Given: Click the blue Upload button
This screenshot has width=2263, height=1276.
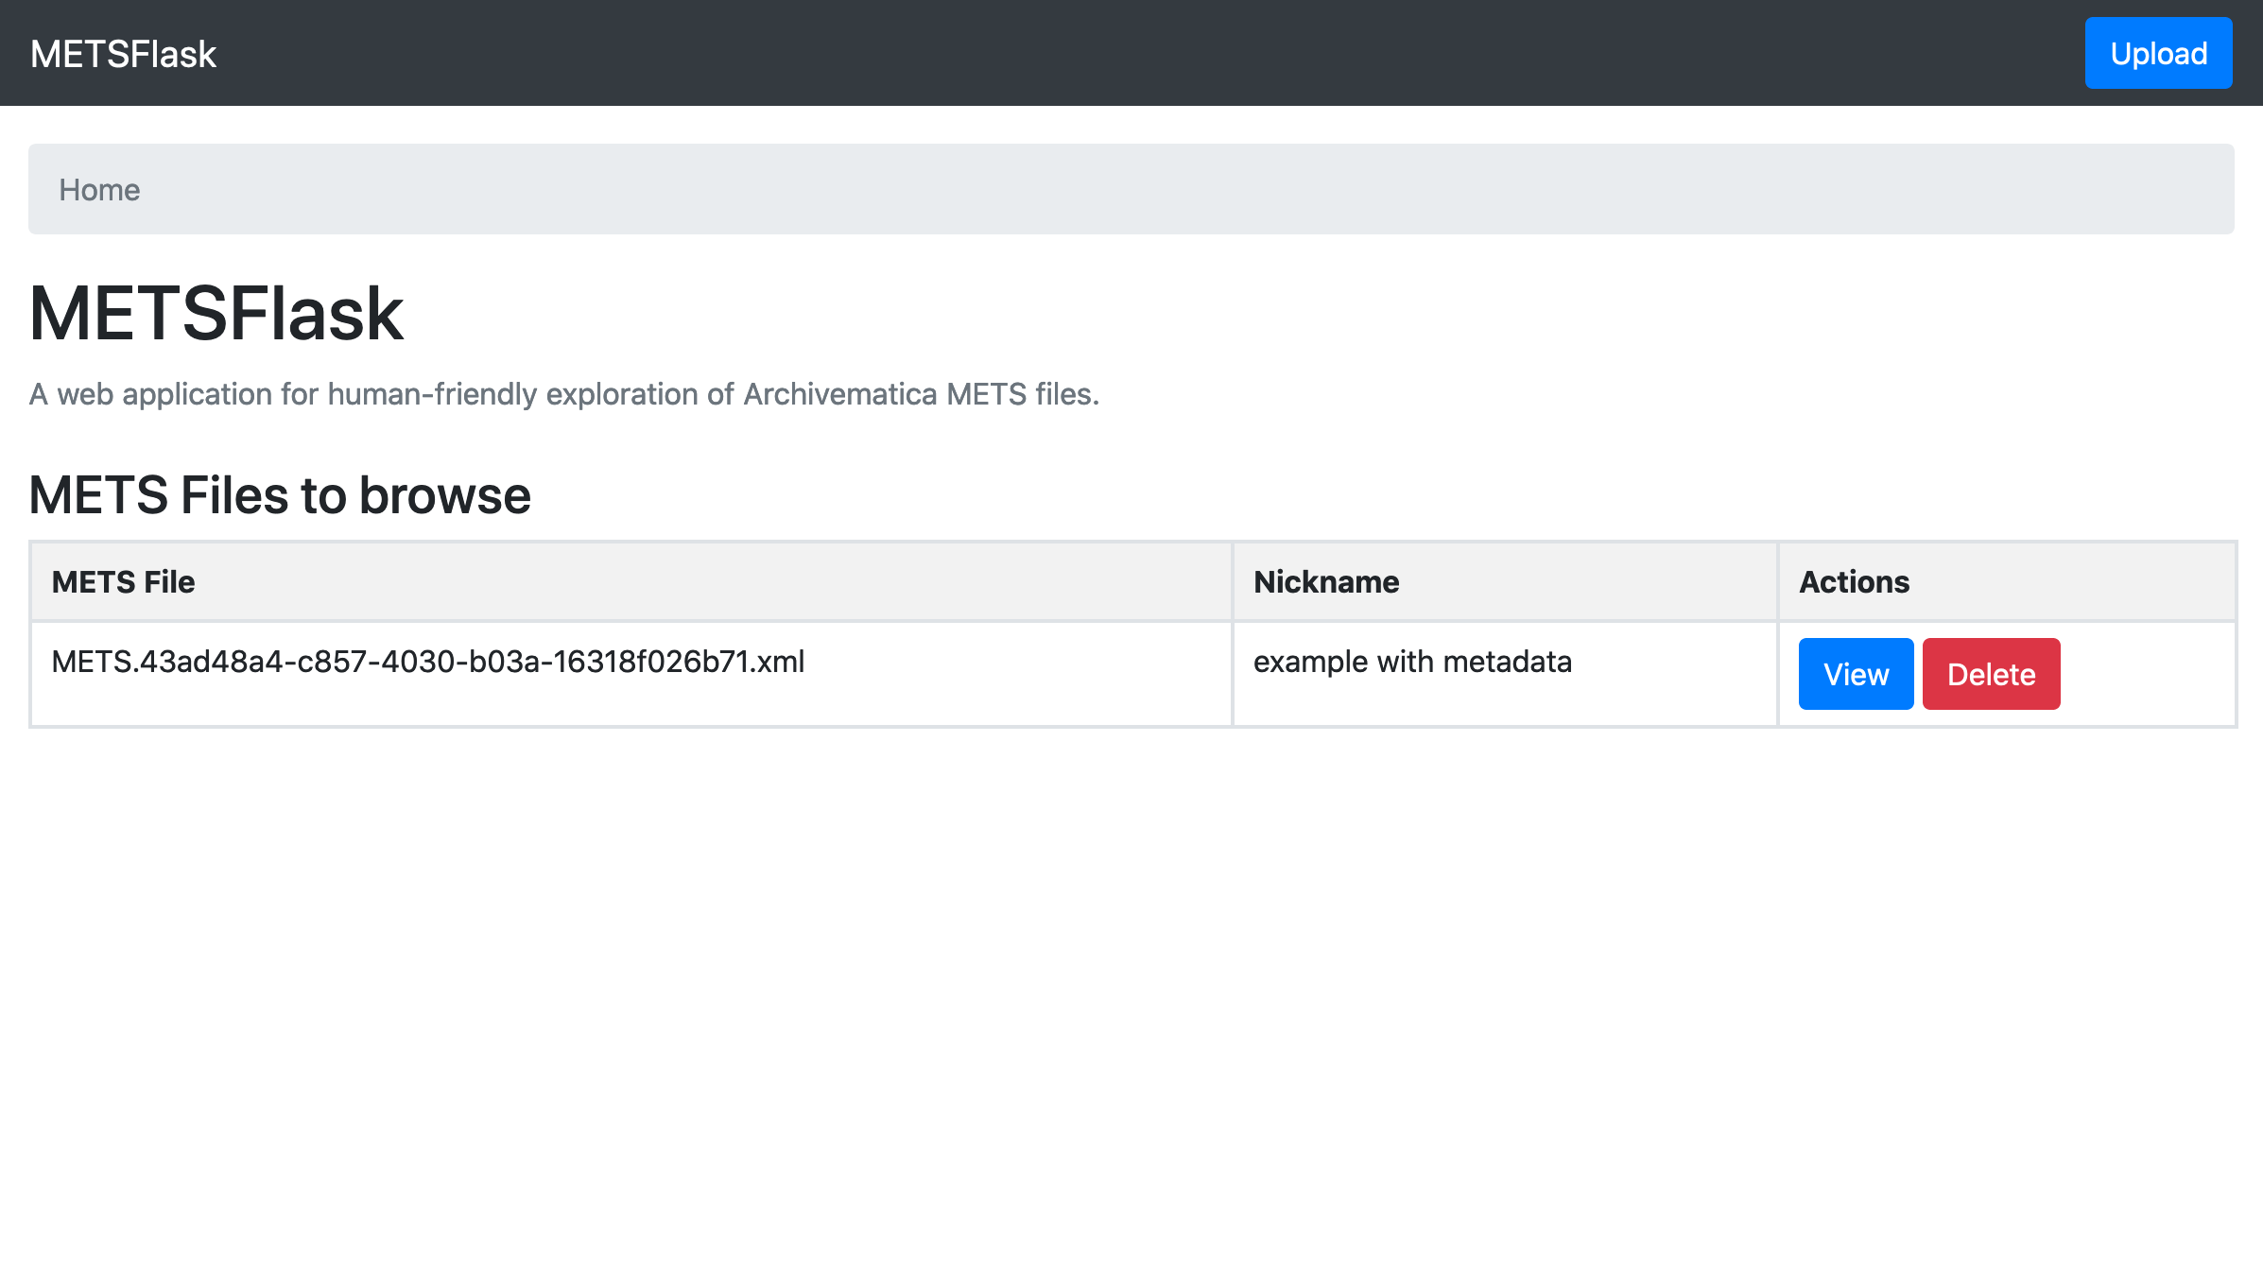Looking at the screenshot, I should [2158, 54].
